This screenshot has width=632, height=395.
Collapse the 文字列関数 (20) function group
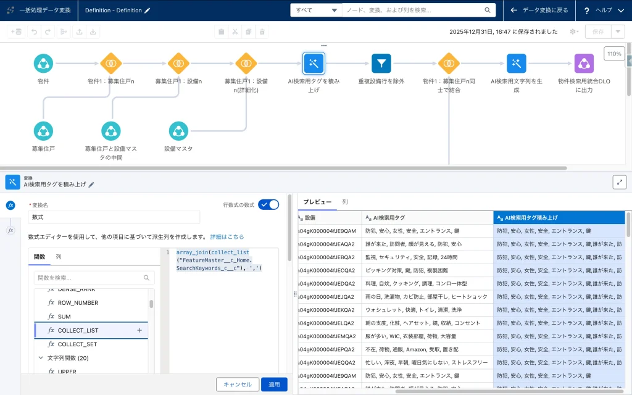coord(41,357)
